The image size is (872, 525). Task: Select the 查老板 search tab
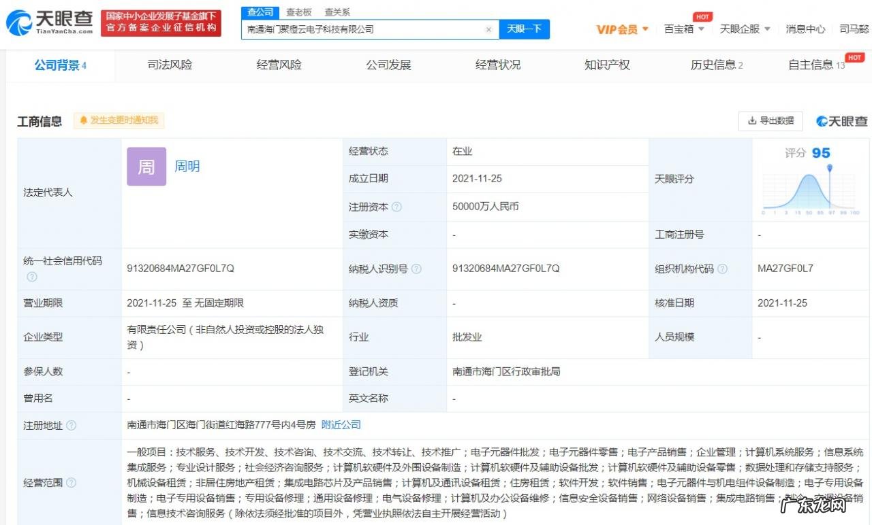click(298, 12)
